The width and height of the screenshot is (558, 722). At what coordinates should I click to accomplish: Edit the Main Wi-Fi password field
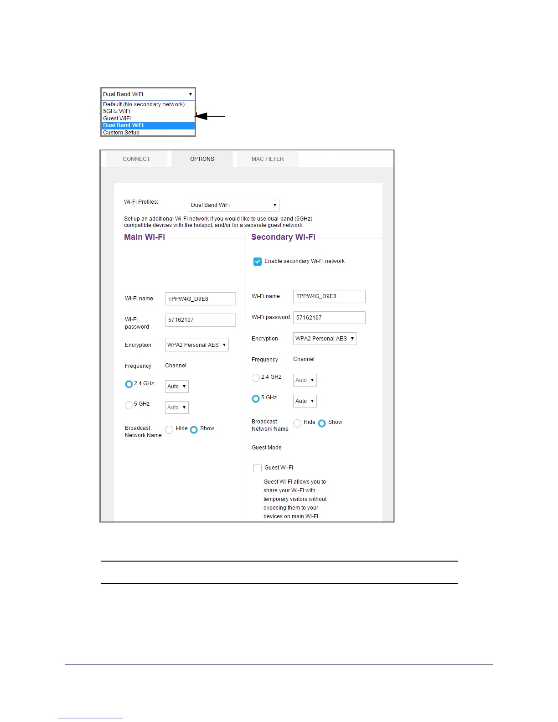pos(200,320)
